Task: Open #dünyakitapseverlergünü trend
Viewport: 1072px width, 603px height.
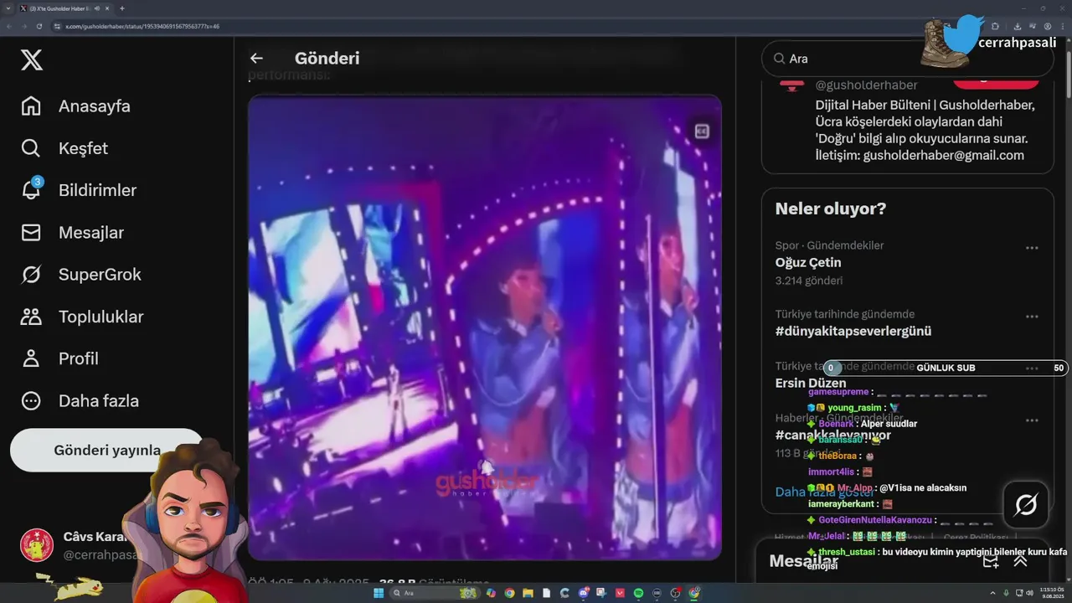Action: click(x=853, y=331)
